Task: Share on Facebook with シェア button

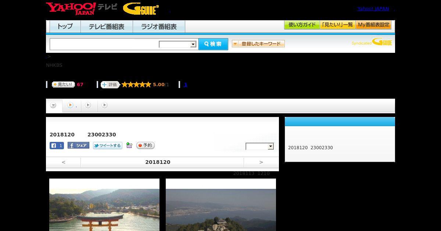Action: click(78, 146)
